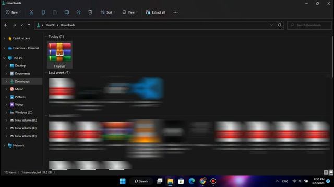Go back with the back arrow
This screenshot has height=187, width=334.
(x=6, y=25)
